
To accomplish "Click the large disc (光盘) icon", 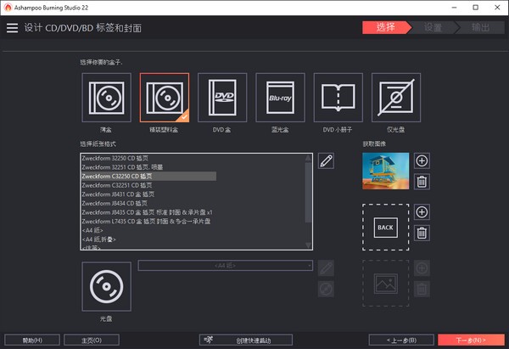I will tap(107, 287).
